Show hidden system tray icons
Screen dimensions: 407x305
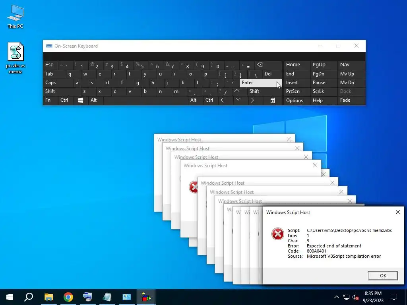pyautogui.click(x=336, y=297)
